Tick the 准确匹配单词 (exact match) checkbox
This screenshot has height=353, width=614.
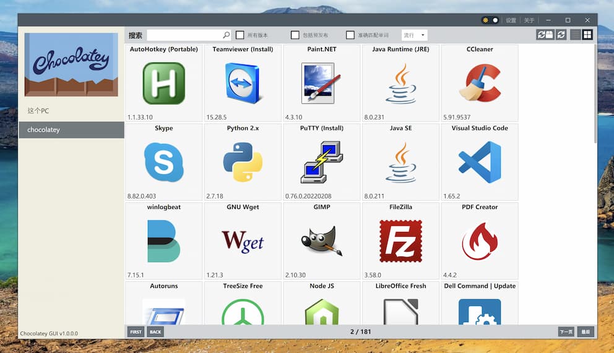point(350,35)
